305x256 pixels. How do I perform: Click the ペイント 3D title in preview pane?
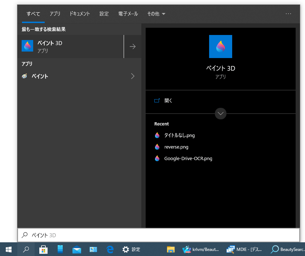click(221, 68)
